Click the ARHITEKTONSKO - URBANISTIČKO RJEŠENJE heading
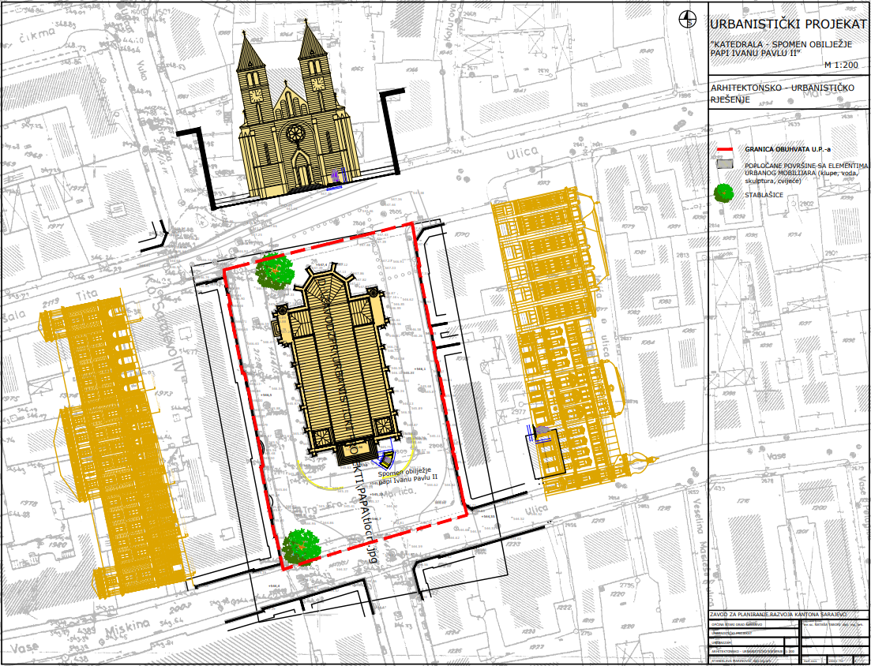Viewport: 871px width, 666px height. tap(779, 92)
